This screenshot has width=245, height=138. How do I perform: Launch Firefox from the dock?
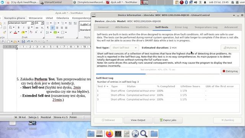(x=109, y=134)
